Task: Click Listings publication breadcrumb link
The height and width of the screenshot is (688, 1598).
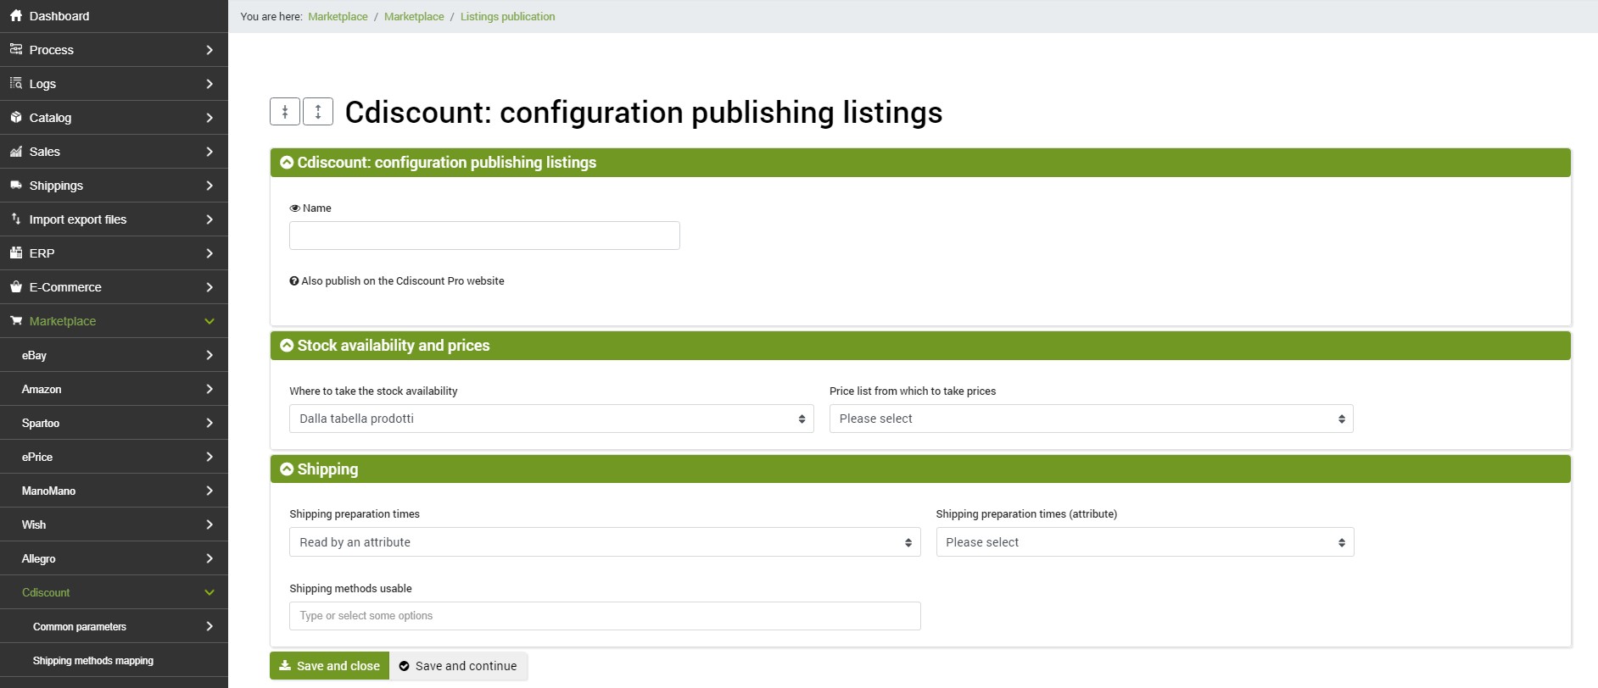Action: (507, 16)
